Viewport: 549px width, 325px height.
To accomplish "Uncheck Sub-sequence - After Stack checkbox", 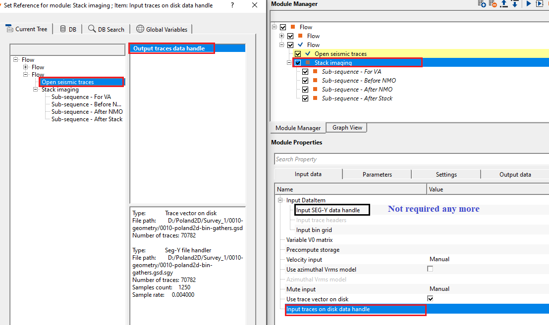I will [x=305, y=98].
